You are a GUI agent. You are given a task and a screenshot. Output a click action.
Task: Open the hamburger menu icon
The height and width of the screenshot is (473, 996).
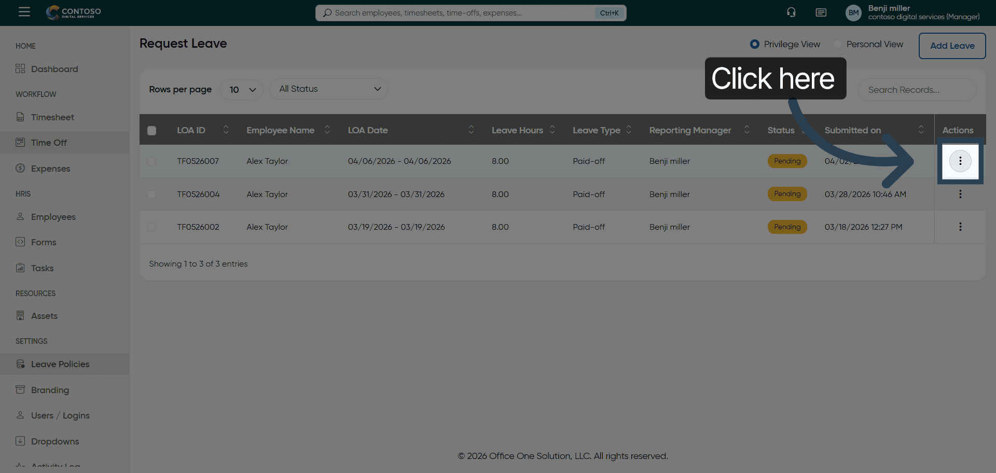[24, 12]
